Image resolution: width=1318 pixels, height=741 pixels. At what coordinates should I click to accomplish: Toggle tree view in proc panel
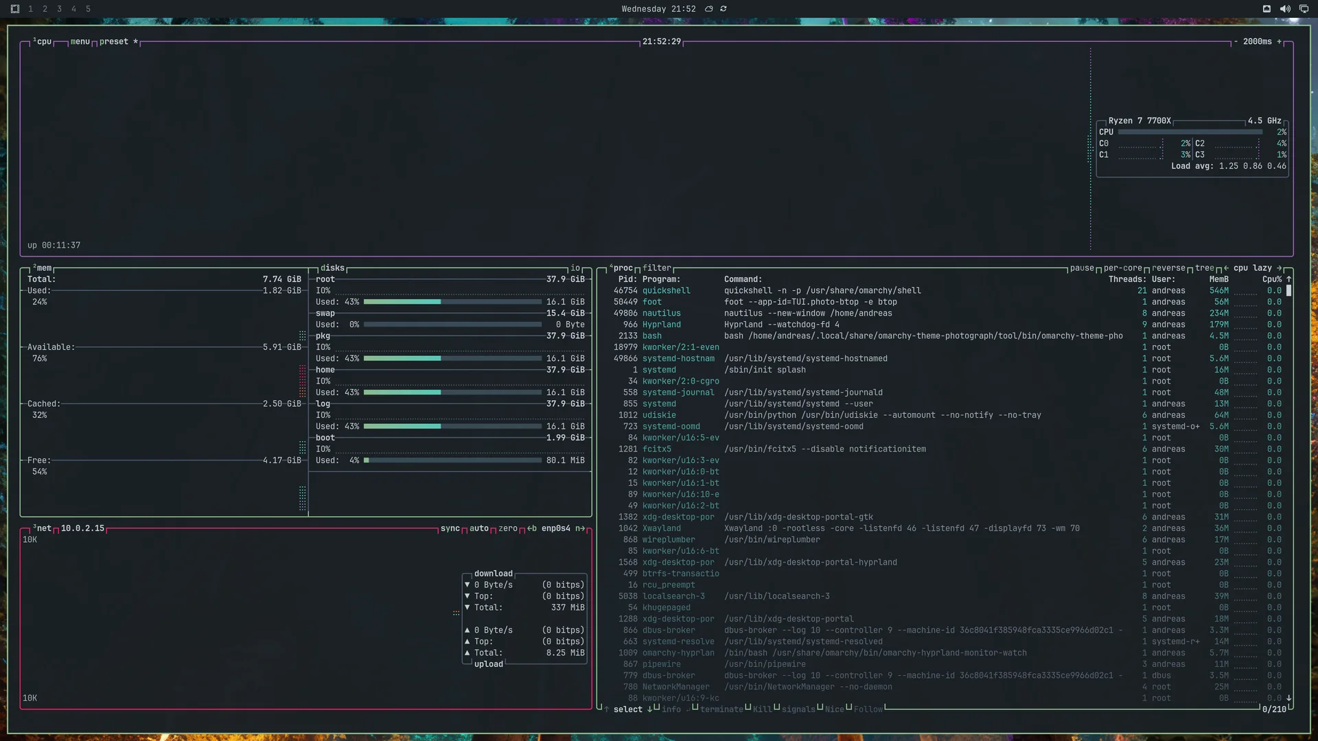(x=1205, y=268)
